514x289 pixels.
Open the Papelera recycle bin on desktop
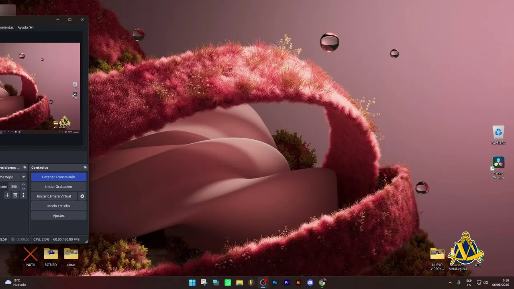pyautogui.click(x=498, y=135)
